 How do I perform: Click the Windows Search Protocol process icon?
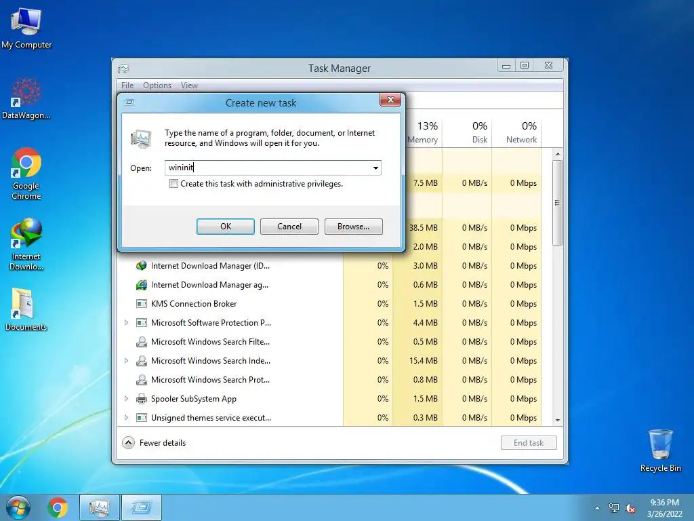pos(141,380)
